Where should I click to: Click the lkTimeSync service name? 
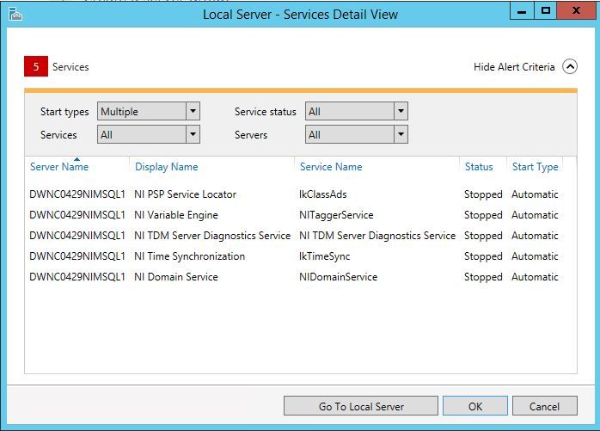pos(324,256)
